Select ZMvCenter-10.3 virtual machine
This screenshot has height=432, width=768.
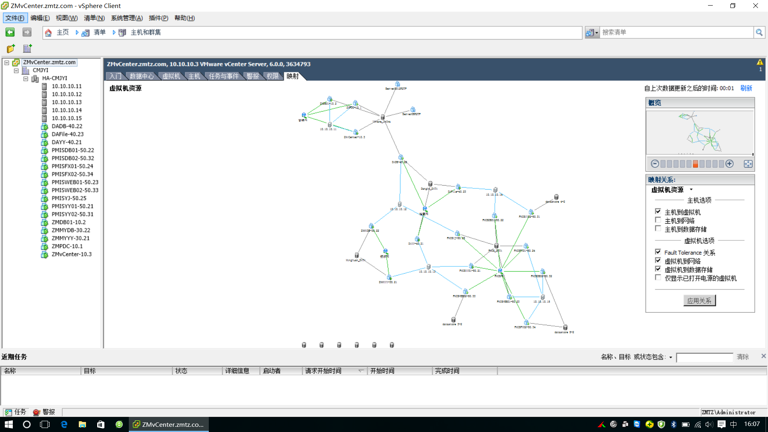[71, 254]
